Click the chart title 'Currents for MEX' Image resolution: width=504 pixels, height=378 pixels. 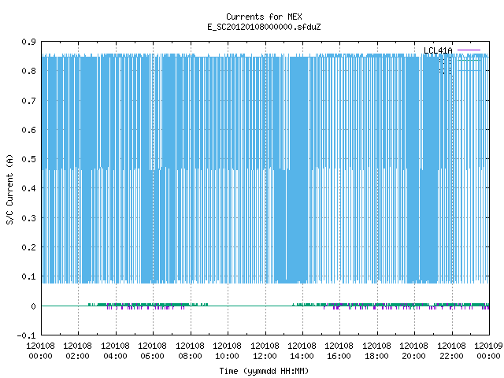coord(264,17)
